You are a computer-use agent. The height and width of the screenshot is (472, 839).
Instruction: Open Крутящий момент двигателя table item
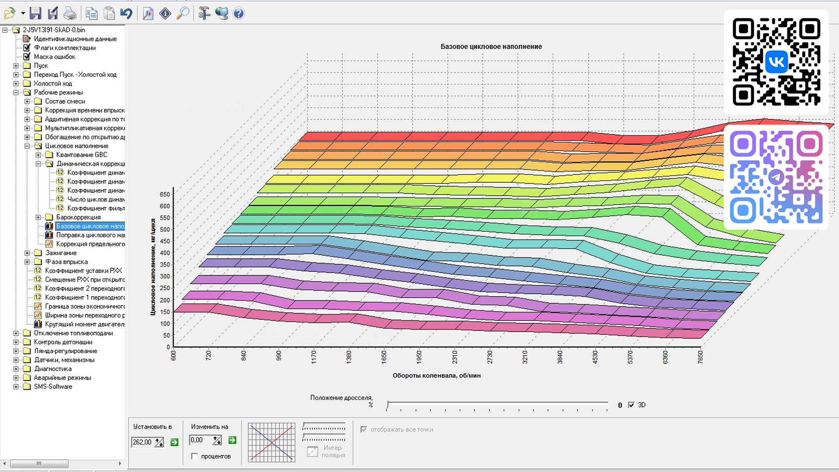85,324
